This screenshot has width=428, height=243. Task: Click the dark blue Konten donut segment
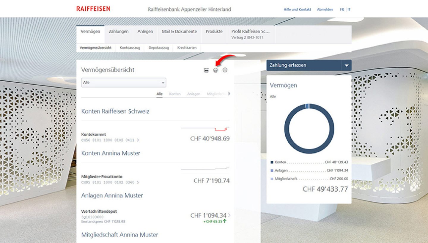click(309, 152)
